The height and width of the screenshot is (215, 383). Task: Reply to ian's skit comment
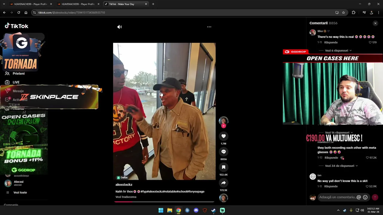click(x=331, y=186)
